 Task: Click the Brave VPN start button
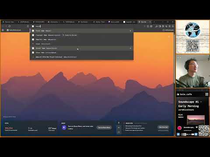pos(163,127)
